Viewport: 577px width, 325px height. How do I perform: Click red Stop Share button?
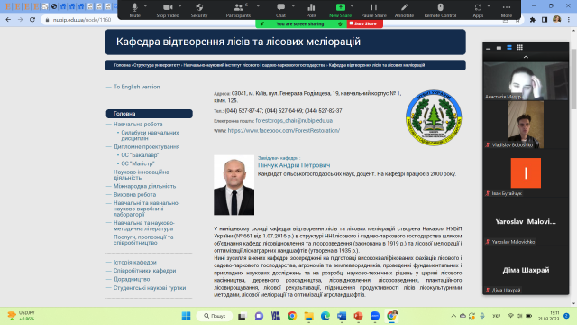pos(364,23)
